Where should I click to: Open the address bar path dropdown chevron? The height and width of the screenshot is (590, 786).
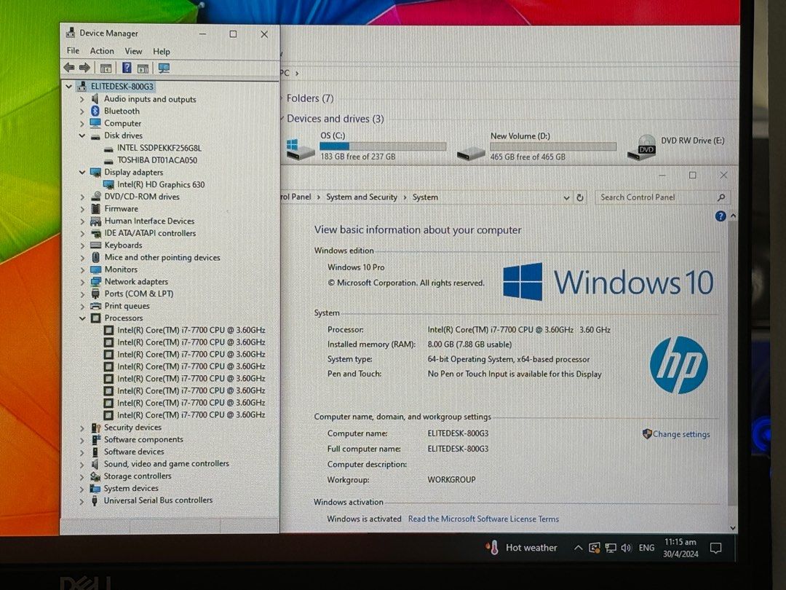[x=566, y=197]
